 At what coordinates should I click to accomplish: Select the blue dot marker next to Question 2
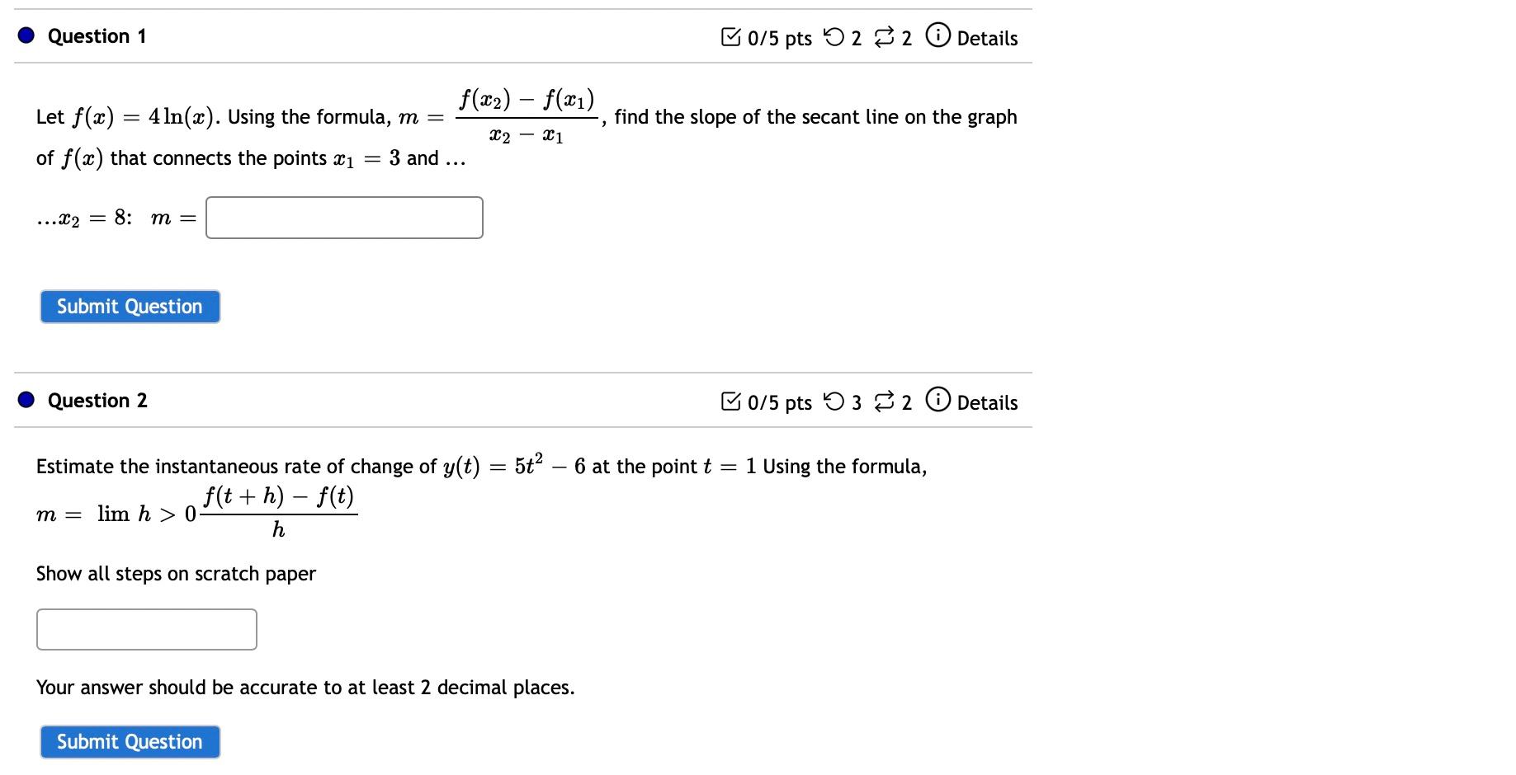pyautogui.click(x=26, y=400)
